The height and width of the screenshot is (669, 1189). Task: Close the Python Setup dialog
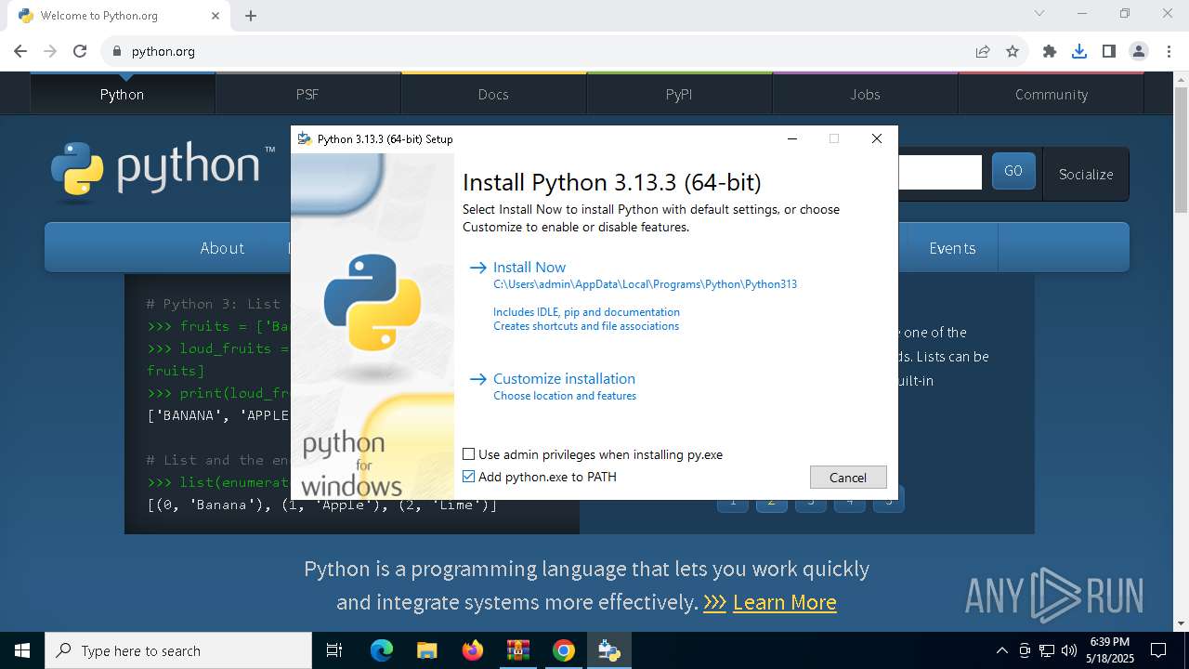[876, 138]
